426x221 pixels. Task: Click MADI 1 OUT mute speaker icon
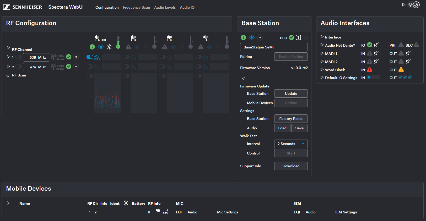pyautogui.click(x=408, y=53)
